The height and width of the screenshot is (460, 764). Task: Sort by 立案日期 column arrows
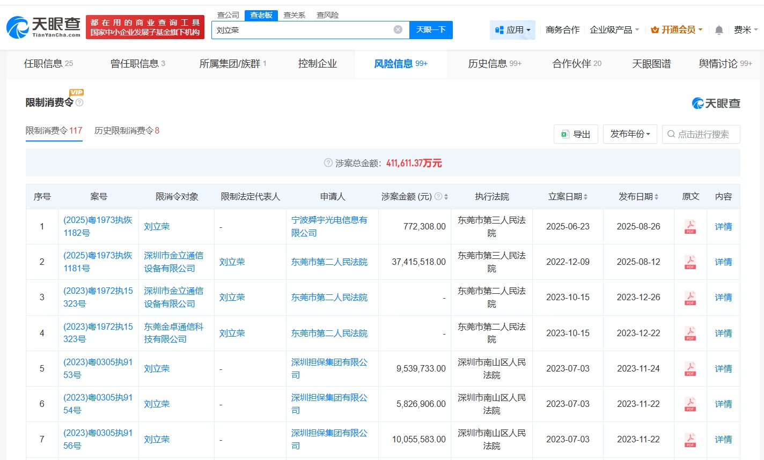point(585,197)
